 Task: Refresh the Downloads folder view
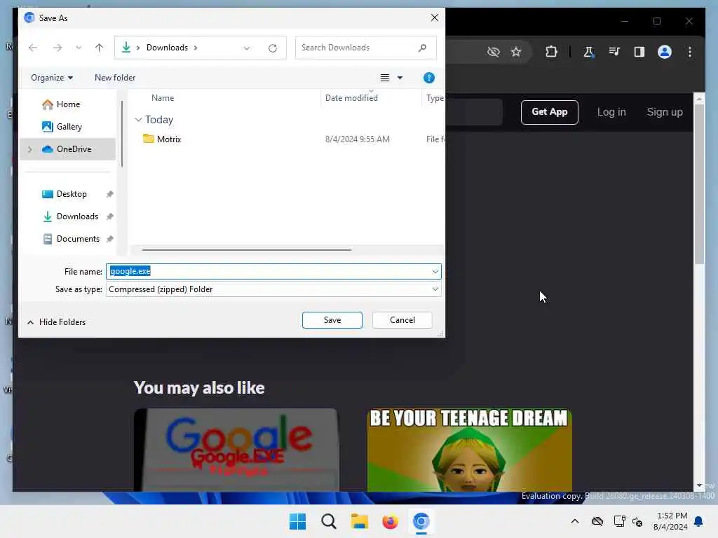pos(273,48)
